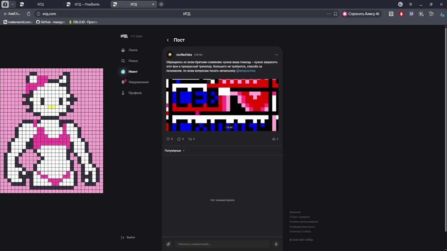The width and height of the screenshot is (447, 251).
Task: Focus the address bar with итд.com
Action: click(x=186, y=14)
